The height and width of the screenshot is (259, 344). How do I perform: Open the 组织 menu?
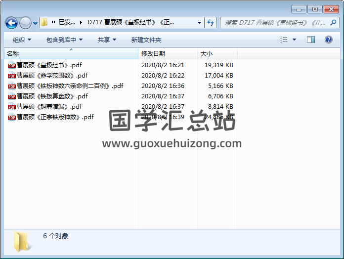point(22,40)
